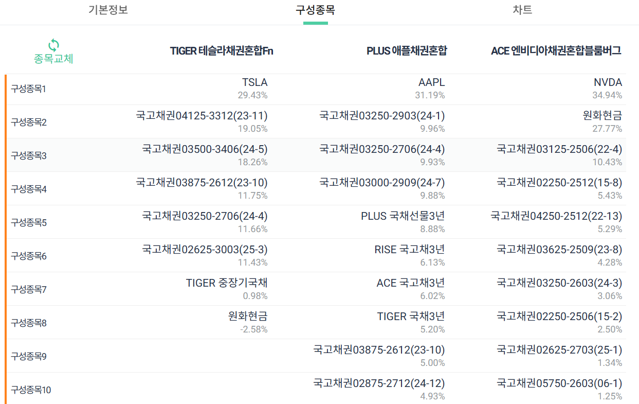Select 국고채권02875-2712(24-12) entry
The height and width of the screenshot is (404, 639).
(379, 383)
